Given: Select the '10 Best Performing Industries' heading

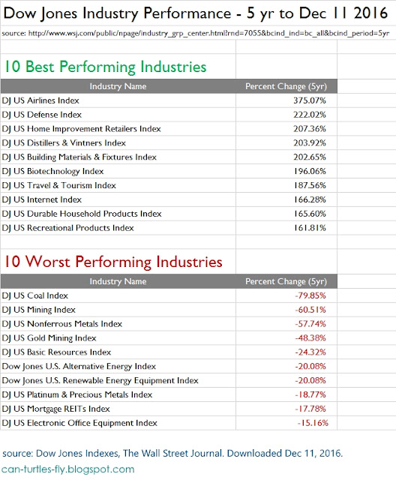Looking at the screenshot, I should [x=105, y=67].
